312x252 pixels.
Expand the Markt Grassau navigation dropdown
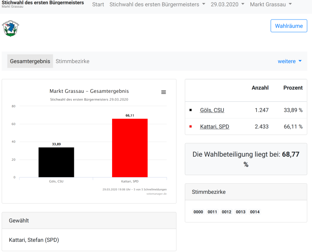[271, 4]
